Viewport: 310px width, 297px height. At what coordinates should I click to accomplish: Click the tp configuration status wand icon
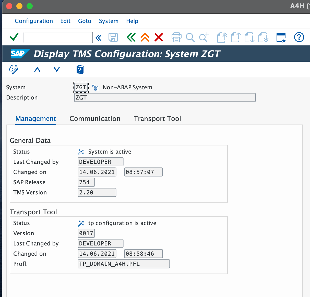[81, 223]
